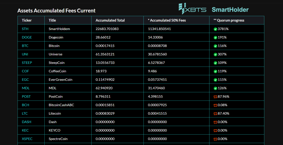Screen dimensions: 283x145
Task: Click the green check icon next to 126%
Action: (x=215, y=88)
